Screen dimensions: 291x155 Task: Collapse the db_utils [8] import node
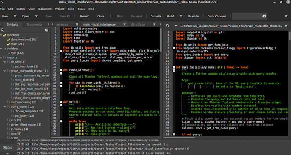click(x=5, y=62)
